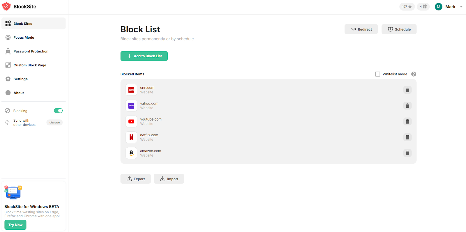Enable the Whitelist mode checkbox
The image size is (466, 232).
click(378, 74)
